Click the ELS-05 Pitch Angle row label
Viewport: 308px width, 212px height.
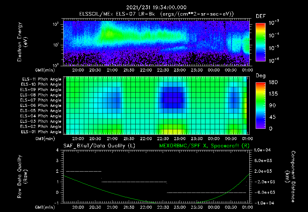click(x=41, y=111)
